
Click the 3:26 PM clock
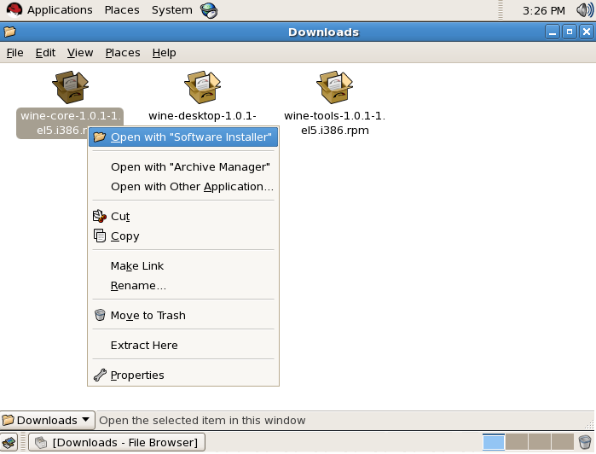[x=543, y=10]
